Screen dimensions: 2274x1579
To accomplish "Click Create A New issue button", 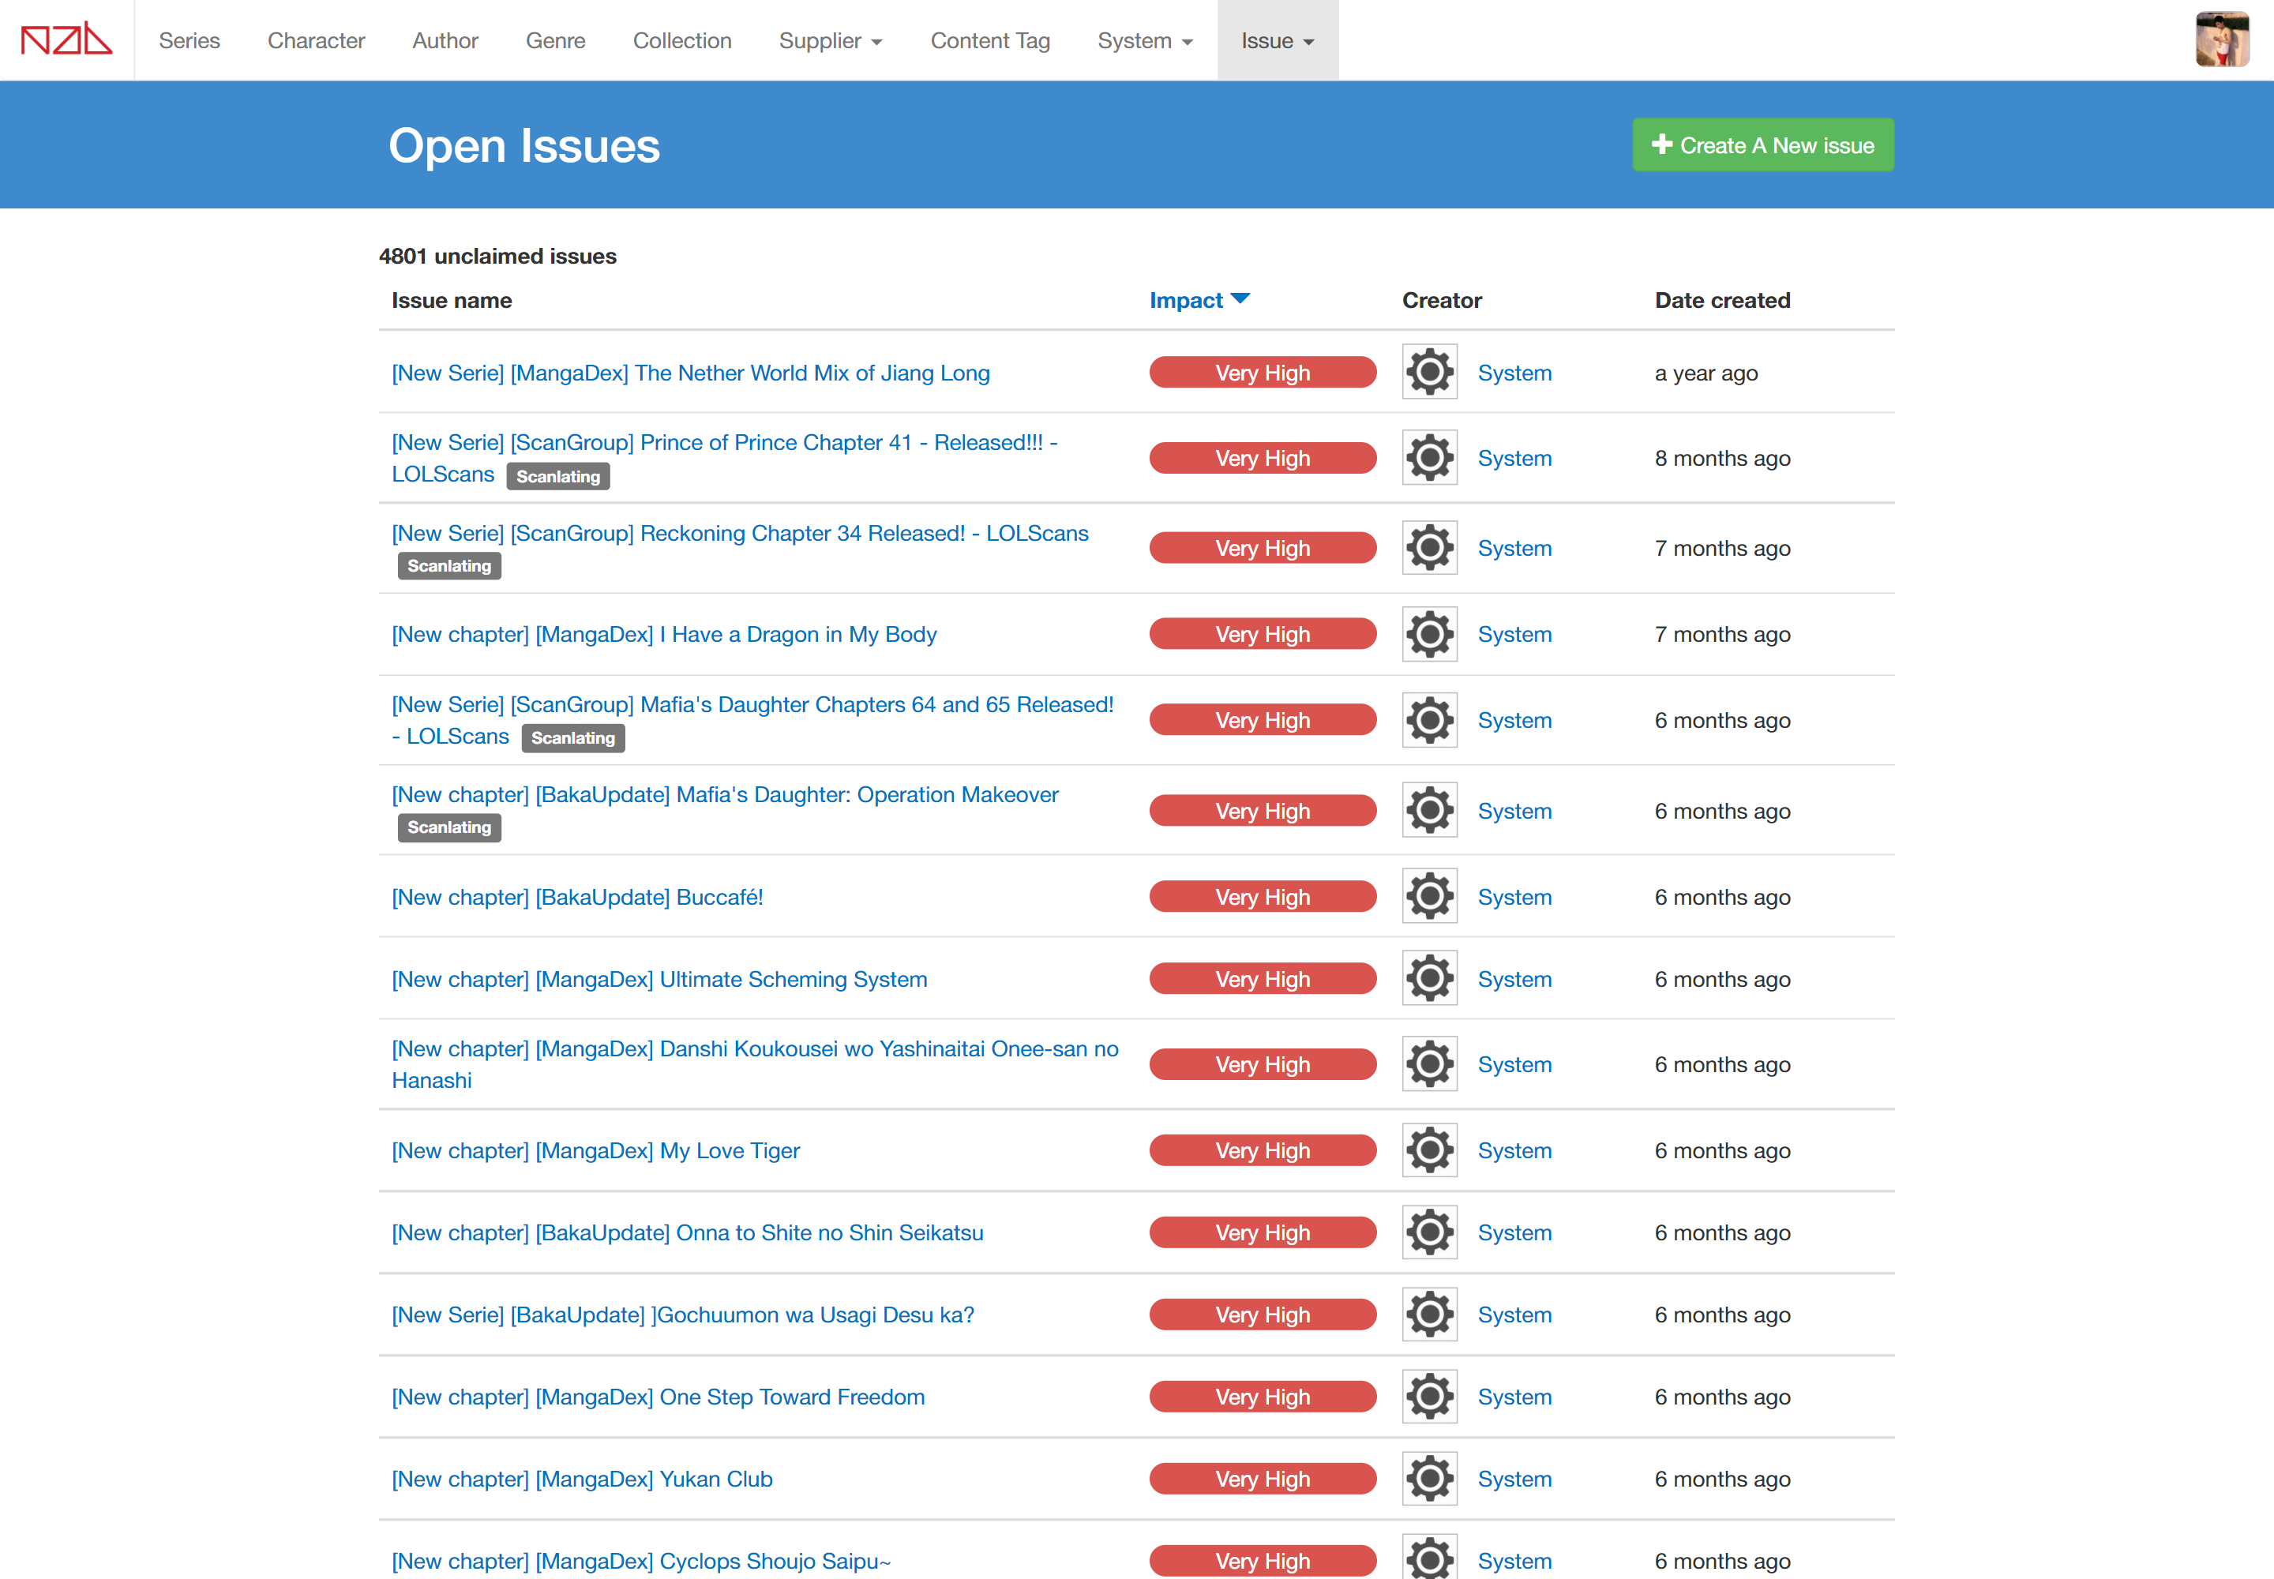I will tap(1762, 145).
